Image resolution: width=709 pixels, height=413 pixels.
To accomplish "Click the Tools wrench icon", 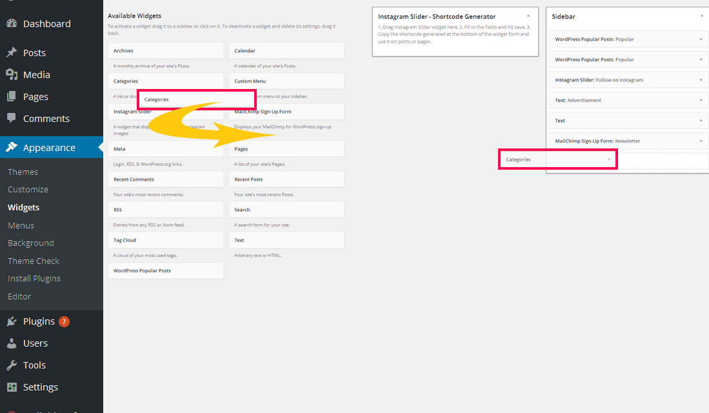I will 12,365.
